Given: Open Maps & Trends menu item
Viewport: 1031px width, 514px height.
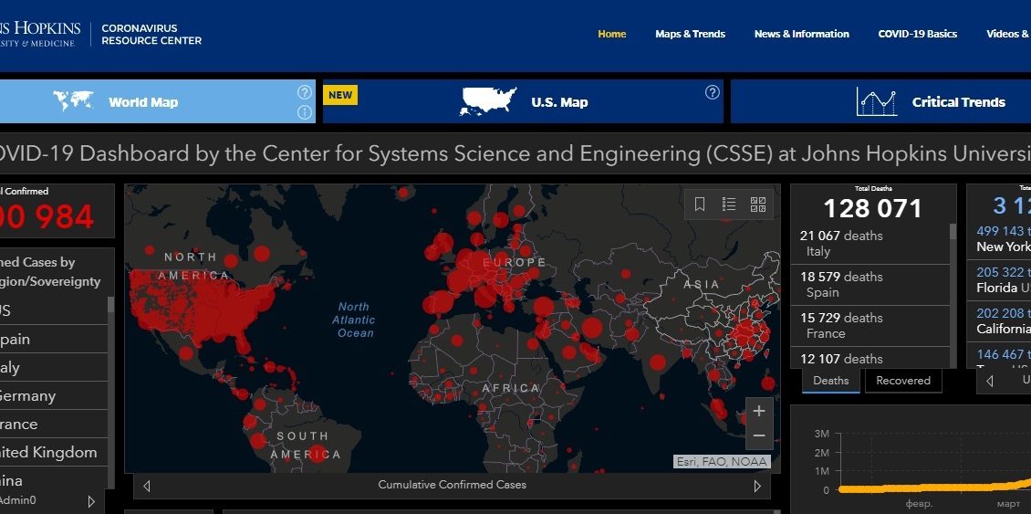Looking at the screenshot, I should pyautogui.click(x=690, y=34).
